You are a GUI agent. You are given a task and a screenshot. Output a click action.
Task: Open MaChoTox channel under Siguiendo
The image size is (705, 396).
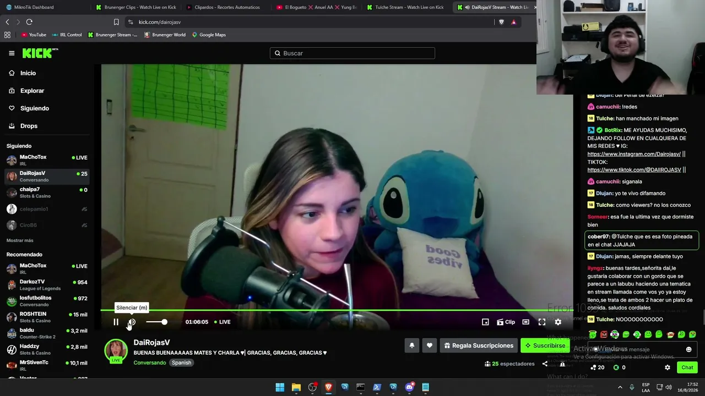(x=47, y=160)
